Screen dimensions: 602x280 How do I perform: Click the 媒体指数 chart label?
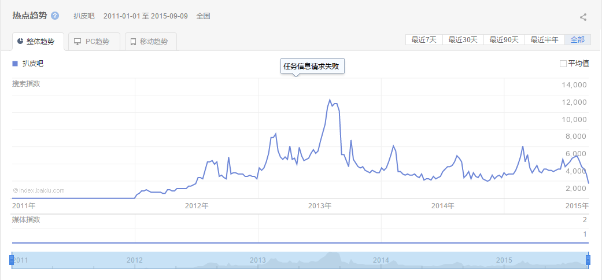26,220
